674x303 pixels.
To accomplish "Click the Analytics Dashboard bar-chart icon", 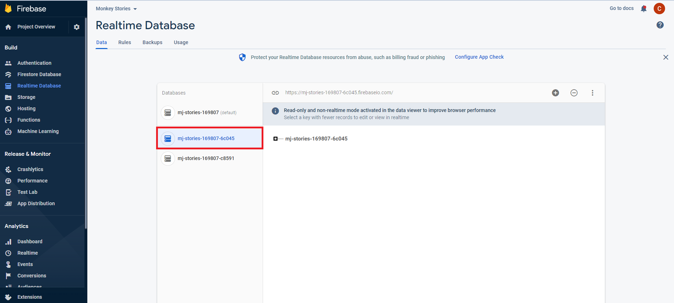I will point(8,242).
